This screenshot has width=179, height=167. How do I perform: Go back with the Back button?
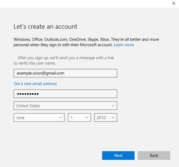(x=154, y=155)
